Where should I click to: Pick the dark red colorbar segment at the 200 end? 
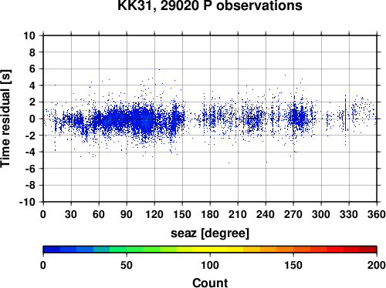[x=368, y=249]
